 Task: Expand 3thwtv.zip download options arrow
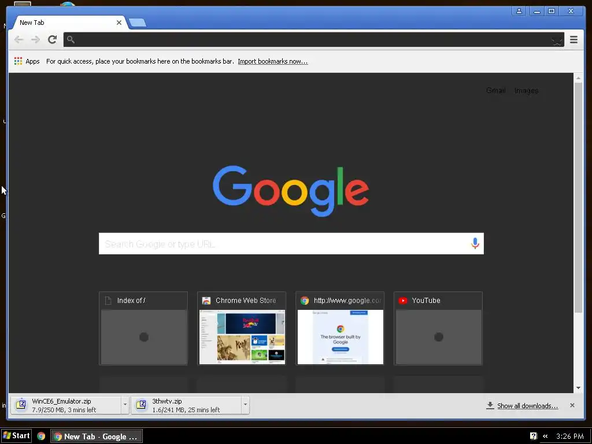tap(245, 405)
